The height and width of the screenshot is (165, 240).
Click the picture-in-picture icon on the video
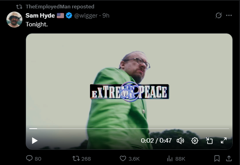coord(209,141)
